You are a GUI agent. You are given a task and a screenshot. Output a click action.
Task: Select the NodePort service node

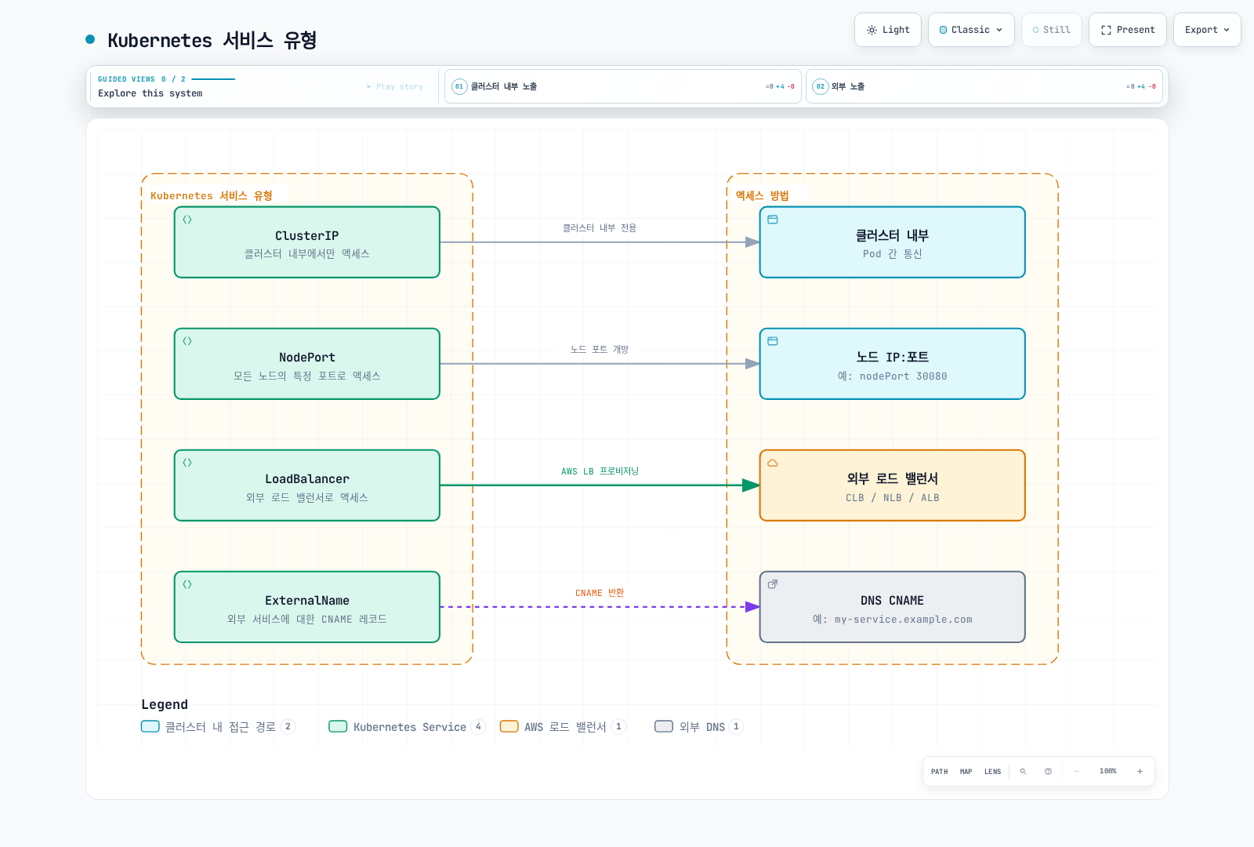307,364
